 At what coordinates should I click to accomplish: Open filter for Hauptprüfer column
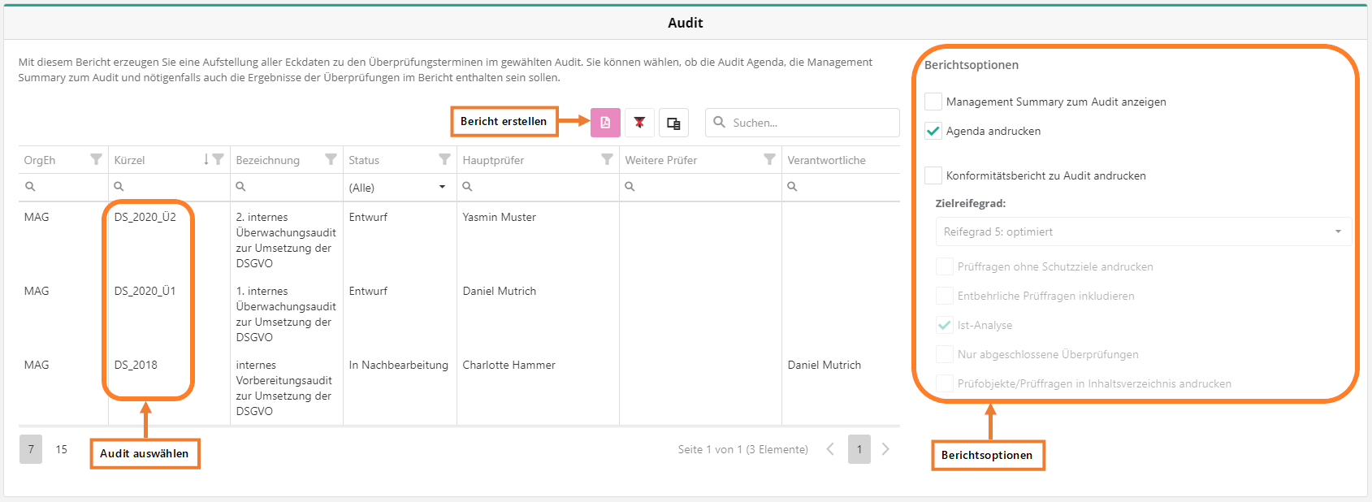click(607, 159)
